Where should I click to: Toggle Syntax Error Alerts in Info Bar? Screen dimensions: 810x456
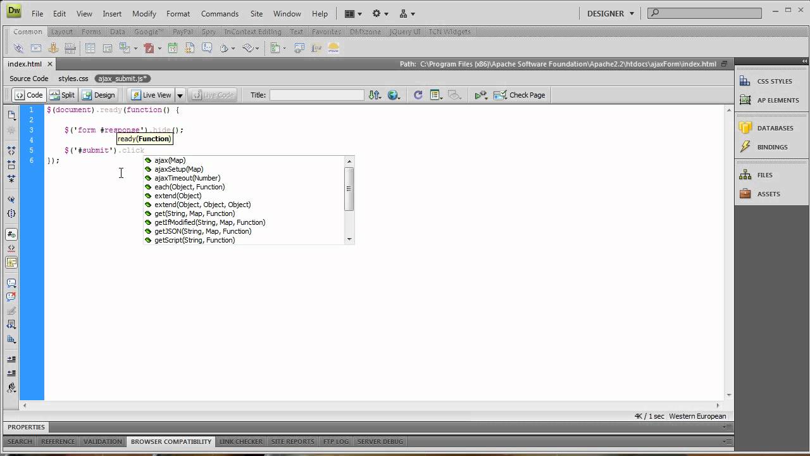11,262
